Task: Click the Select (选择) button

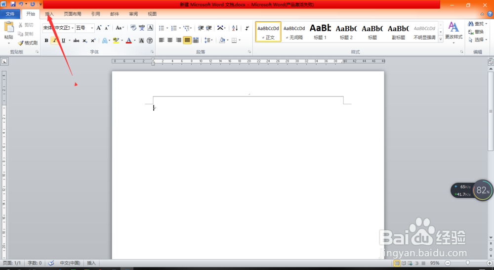Action: (477, 40)
